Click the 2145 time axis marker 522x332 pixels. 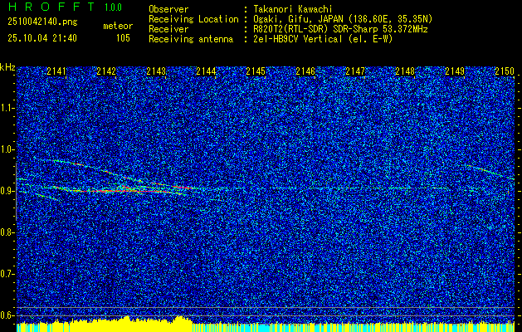pos(256,71)
